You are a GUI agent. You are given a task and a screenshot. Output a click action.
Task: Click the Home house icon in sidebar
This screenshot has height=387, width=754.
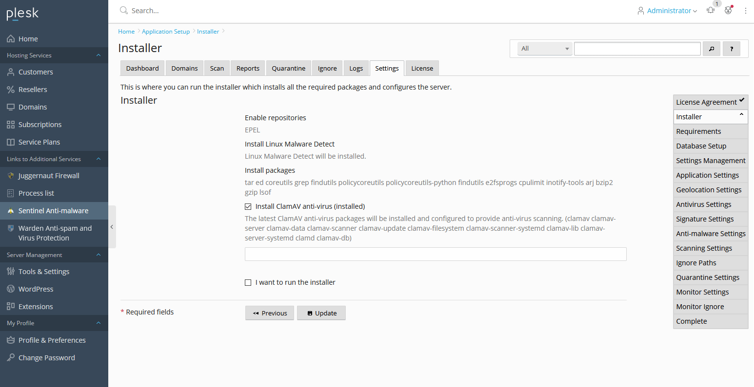pyautogui.click(x=11, y=38)
